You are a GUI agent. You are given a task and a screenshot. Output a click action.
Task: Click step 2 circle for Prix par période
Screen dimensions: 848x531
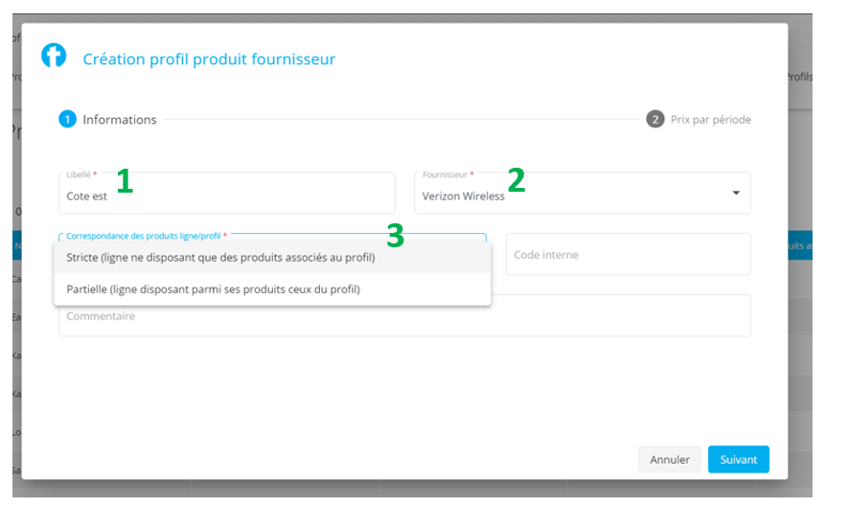tap(655, 119)
